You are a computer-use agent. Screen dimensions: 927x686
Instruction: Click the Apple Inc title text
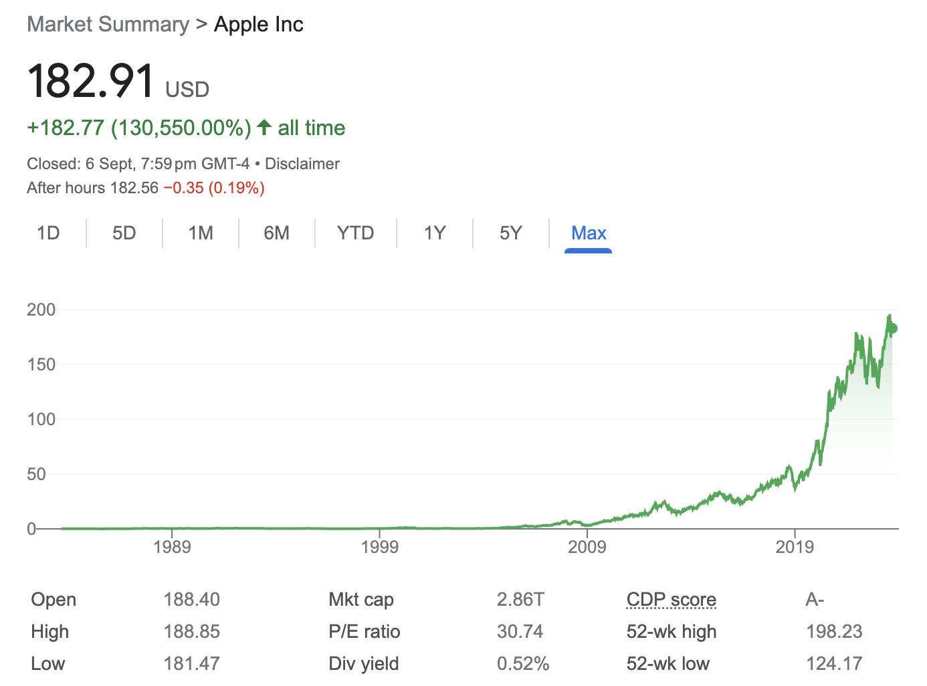(259, 25)
